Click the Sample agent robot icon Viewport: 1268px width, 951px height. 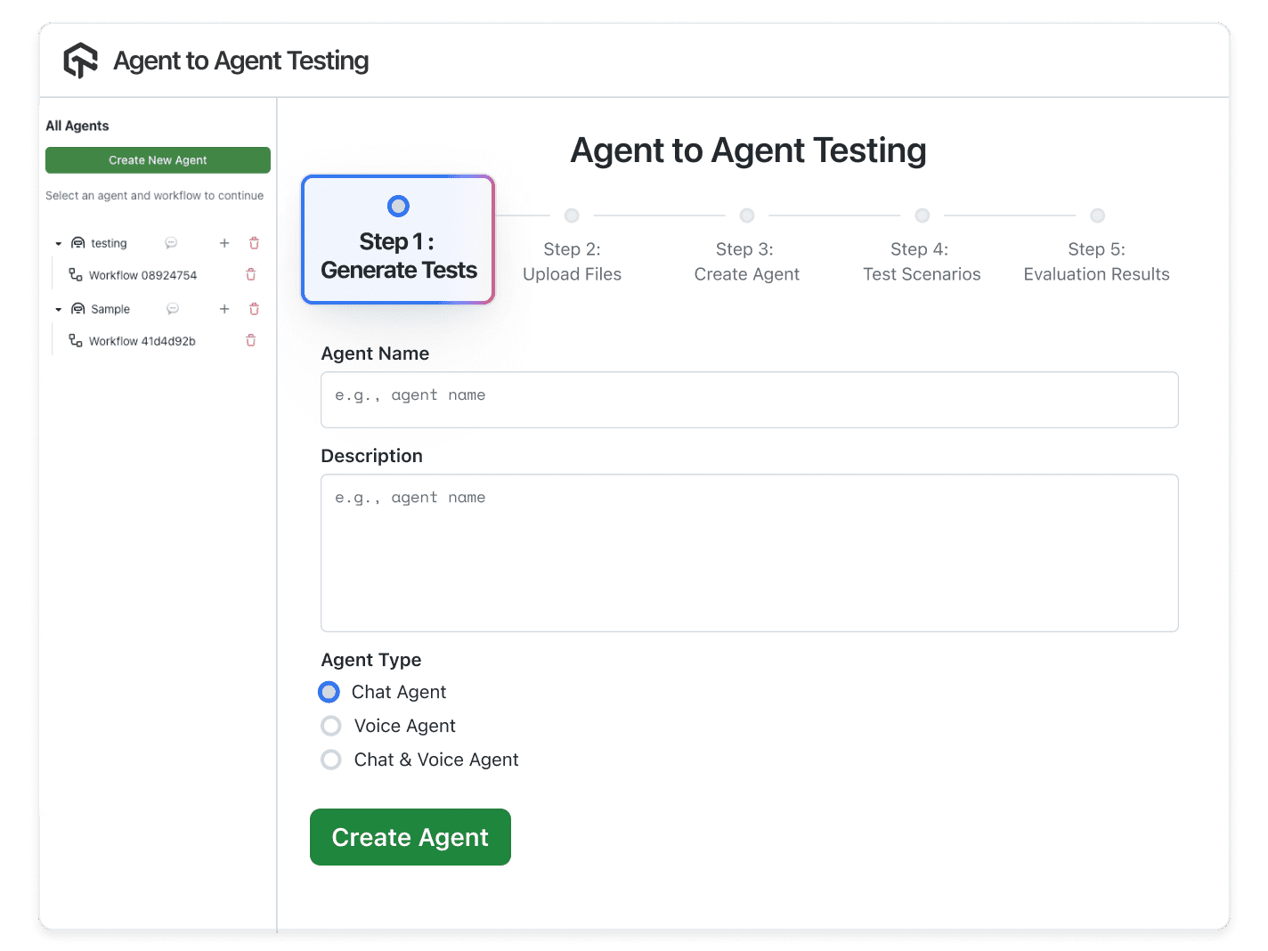pyautogui.click(x=78, y=309)
